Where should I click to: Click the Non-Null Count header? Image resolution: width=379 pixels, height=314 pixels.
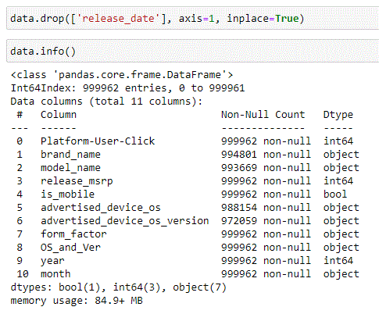[263, 115]
